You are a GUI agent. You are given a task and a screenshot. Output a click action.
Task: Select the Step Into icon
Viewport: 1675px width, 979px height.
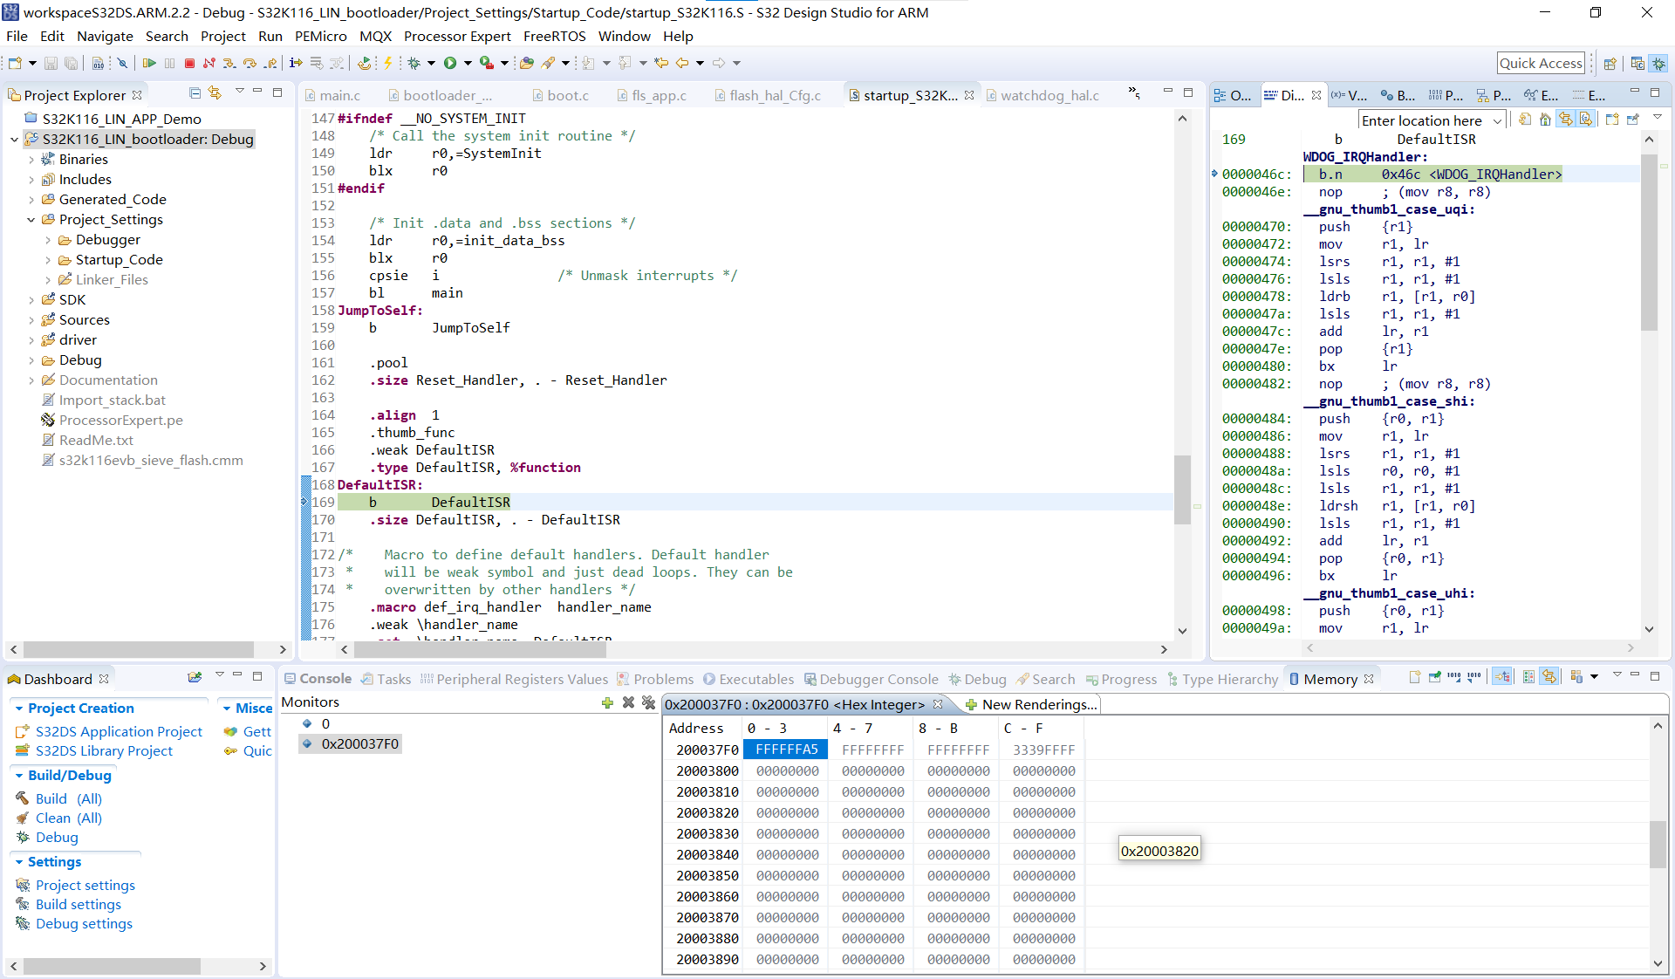click(x=229, y=62)
